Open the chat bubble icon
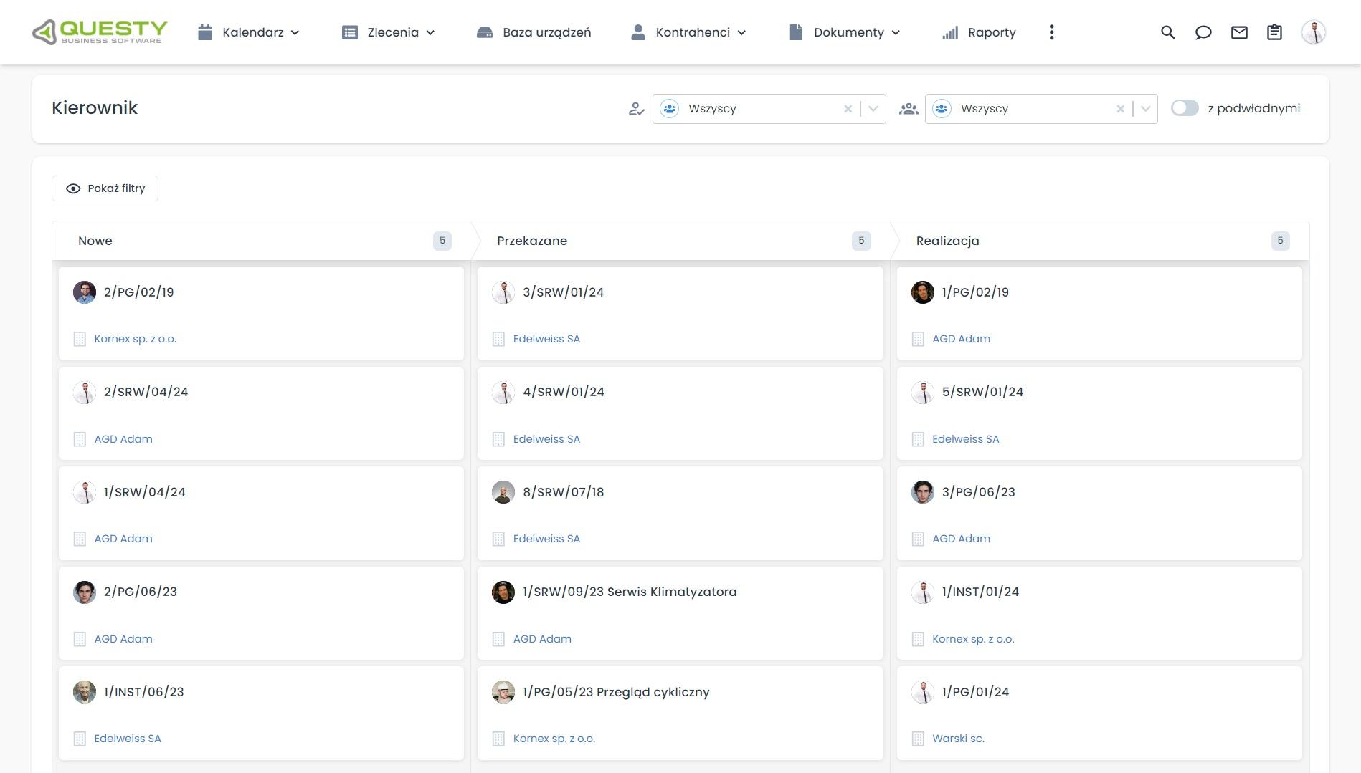This screenshot has width=1361, height=773. [1203, 32]
